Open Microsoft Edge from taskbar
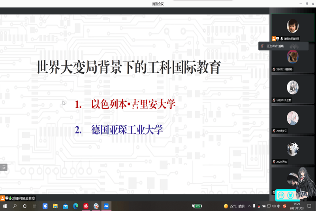The width and height of the screenshot is (316, 211). (75, 206)
